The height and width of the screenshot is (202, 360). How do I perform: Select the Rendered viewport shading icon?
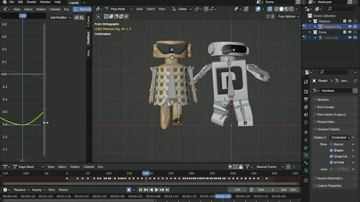coord(291,9)
